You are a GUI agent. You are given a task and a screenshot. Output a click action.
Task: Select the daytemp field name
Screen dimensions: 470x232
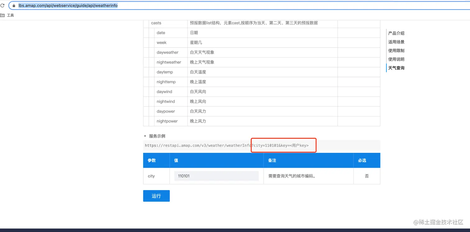point(165,72)
